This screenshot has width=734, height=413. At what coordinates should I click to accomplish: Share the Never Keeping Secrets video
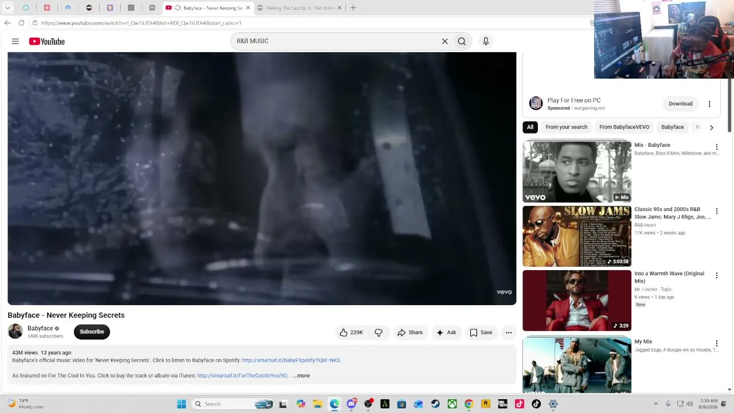(x=410, y=333)
